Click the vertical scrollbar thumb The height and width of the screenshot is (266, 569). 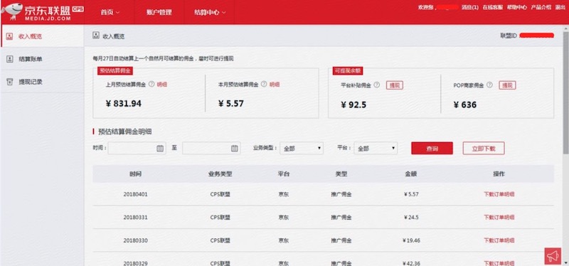click(565, 92)
